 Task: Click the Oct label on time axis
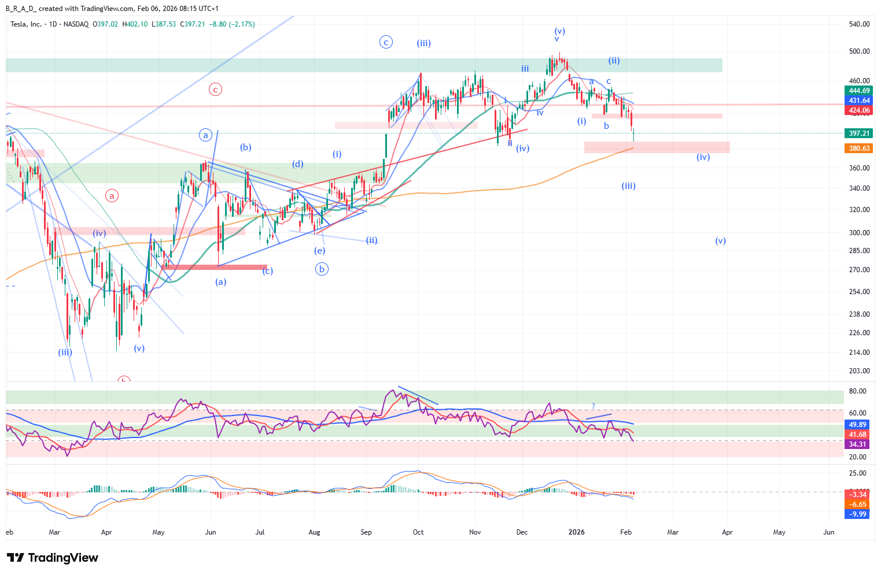tap(418, 532)
